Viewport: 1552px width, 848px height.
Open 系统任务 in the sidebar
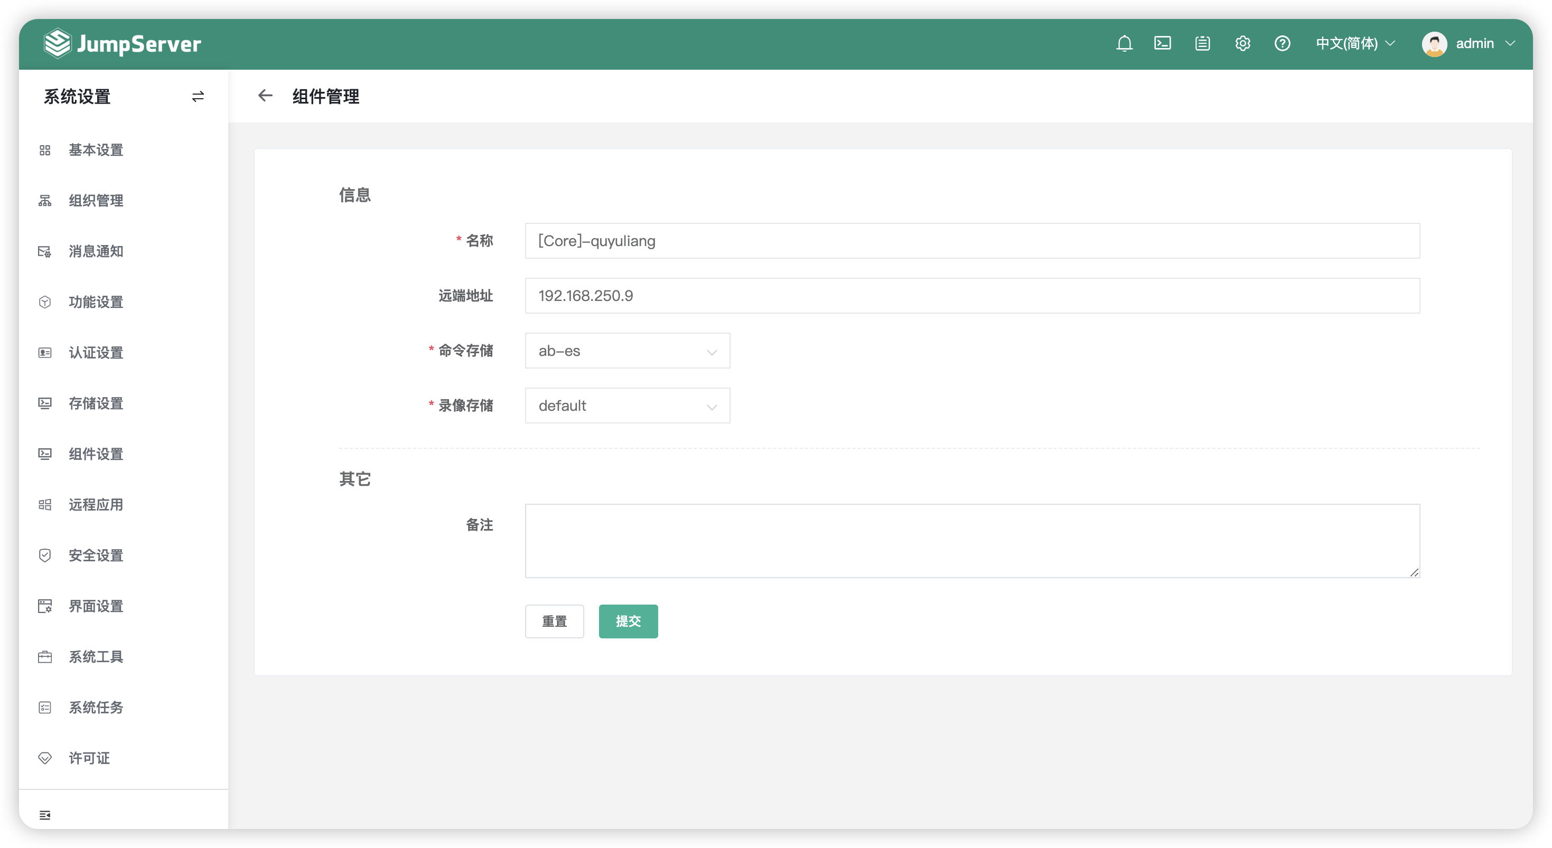coord(96,707)
